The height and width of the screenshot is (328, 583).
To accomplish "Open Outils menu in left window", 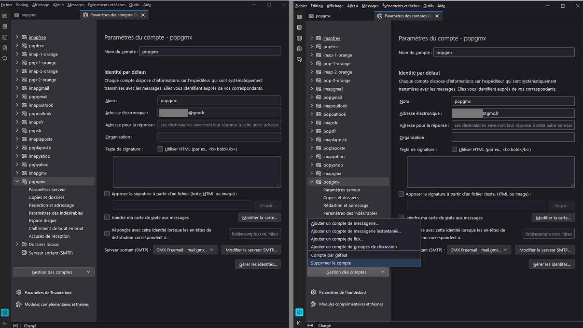I will [x=135, y=5].
